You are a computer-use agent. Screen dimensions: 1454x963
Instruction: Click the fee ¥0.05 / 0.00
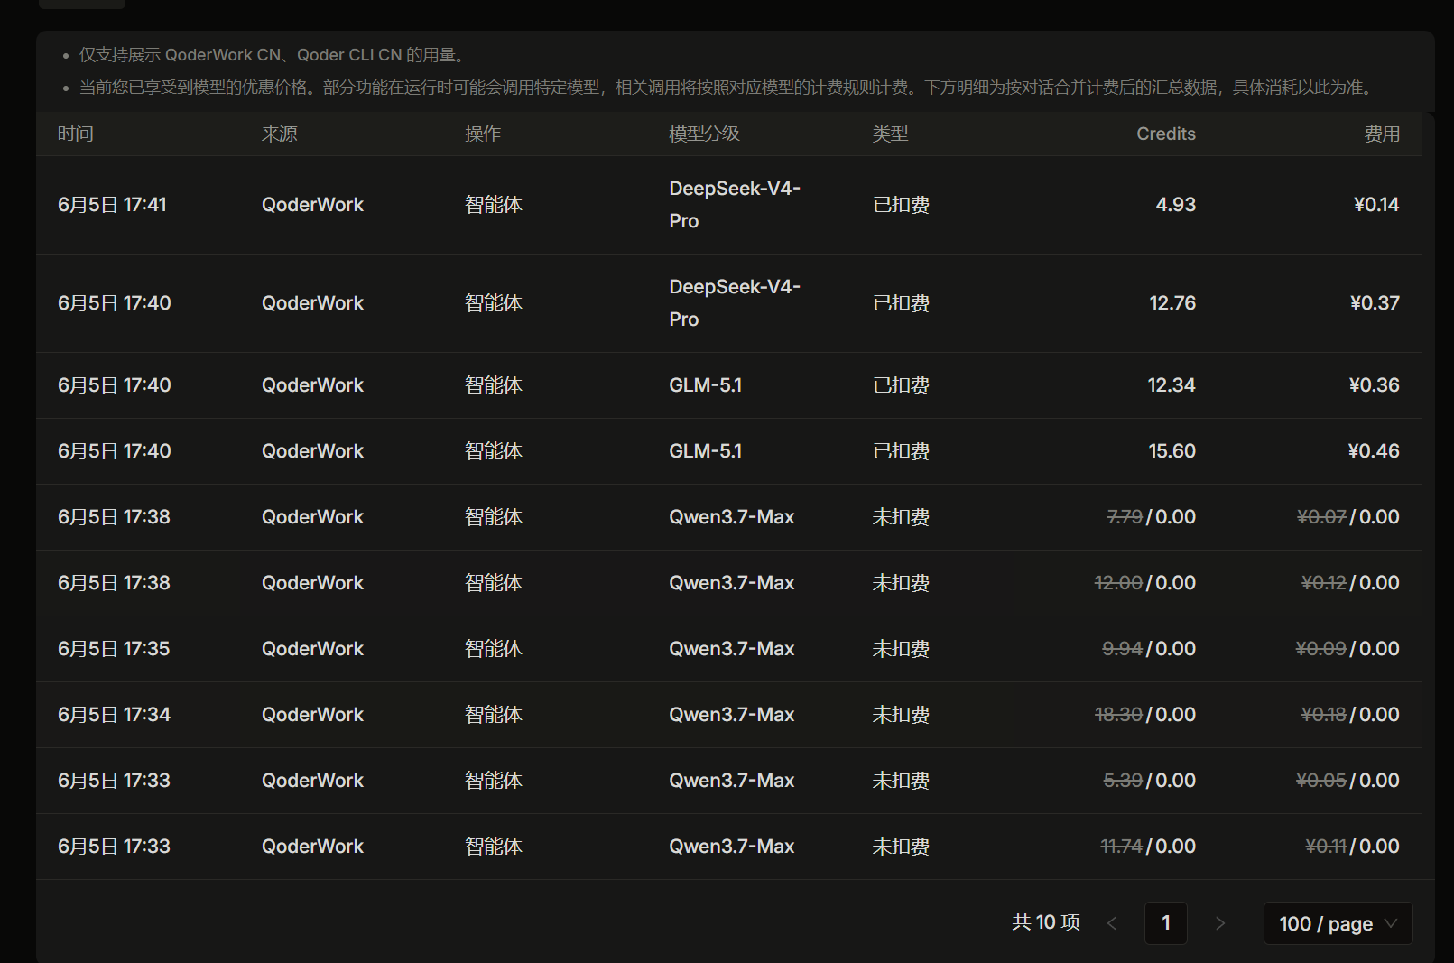coord(1348,781)
